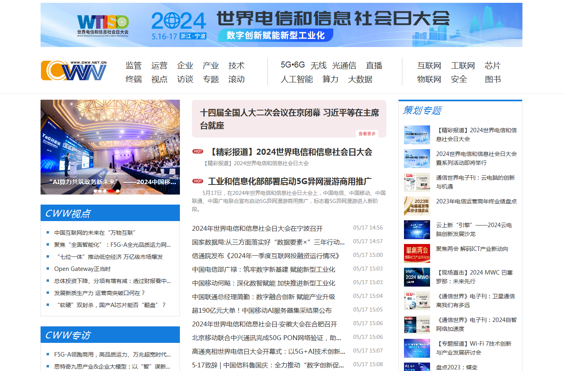Open 聚焦两会 解码ICT产业新动向 text link
This screenshot has width=565, height=371.
[472, 249]
